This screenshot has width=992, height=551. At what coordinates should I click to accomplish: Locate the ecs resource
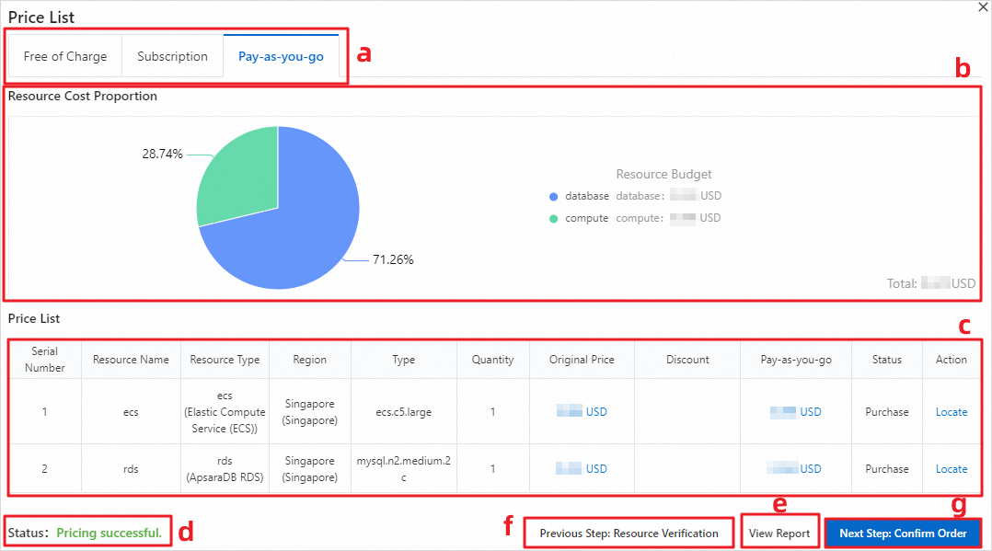tap(951, 412)
